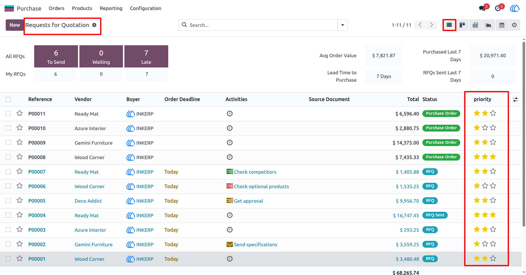Open the Wood Corner vendor link for P00006
Image resolution: width=526 pixels, height=275 pixels.
(x=90, y=186)
